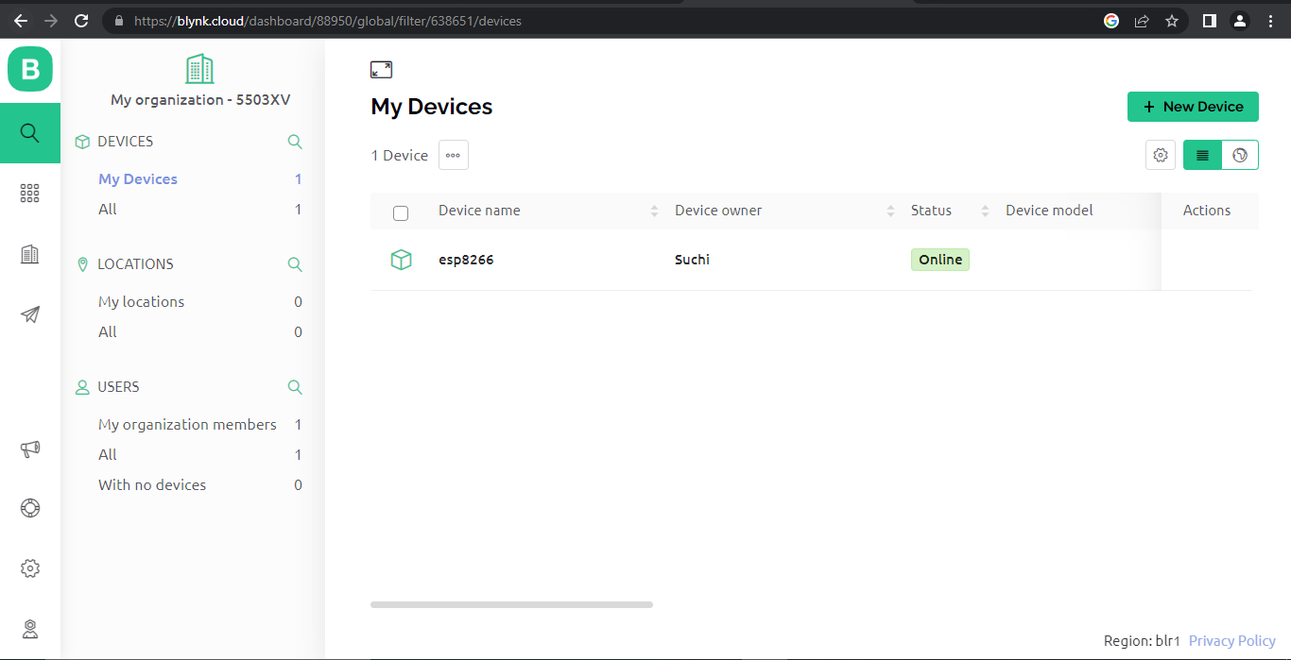The width and height of the screenshot is (1291, 660).
Task: Switch to the map view toggle
Action: [1240, 155]
